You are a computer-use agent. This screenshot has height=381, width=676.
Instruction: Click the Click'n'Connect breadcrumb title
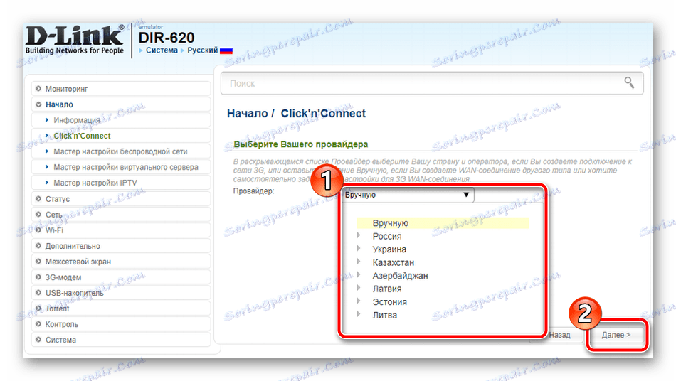click(x=323, y=113)
